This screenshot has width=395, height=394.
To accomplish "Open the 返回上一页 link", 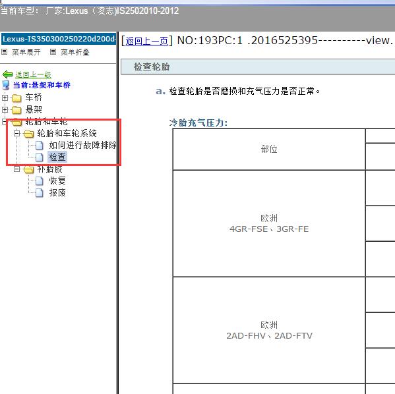I will coord(147,41).
